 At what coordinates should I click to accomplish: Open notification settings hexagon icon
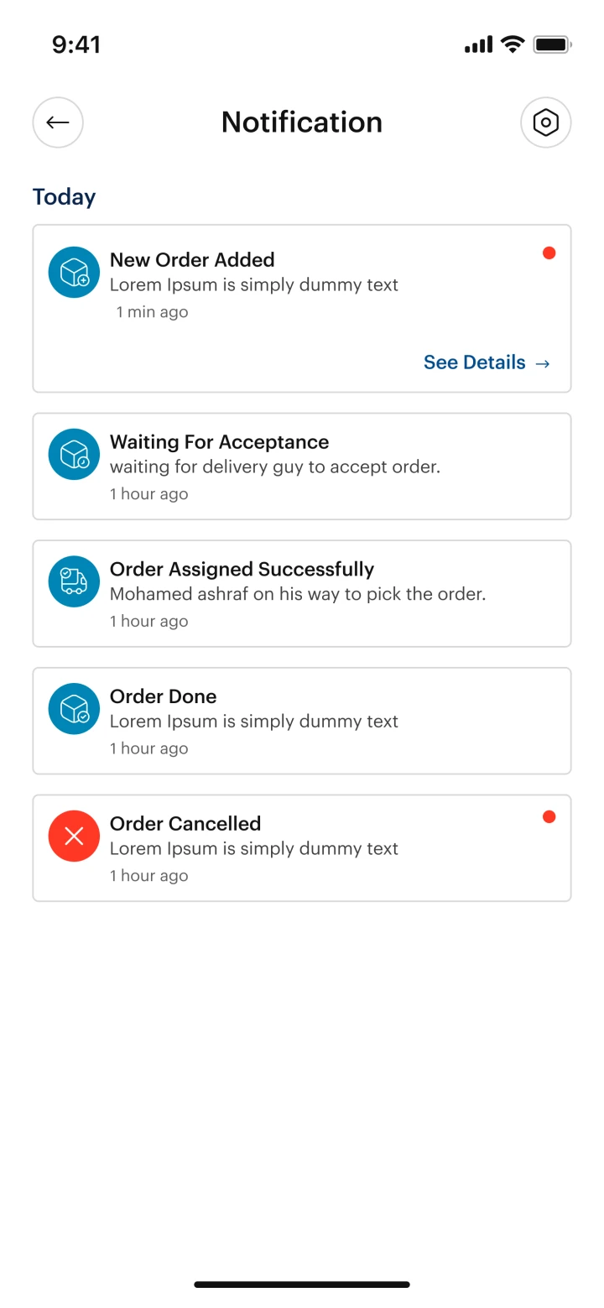(x=545, y=122)
